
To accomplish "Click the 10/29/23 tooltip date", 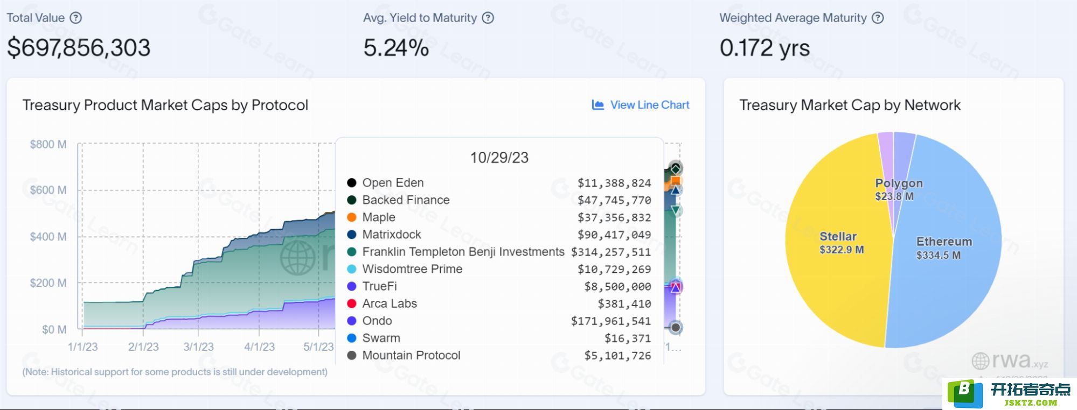I will click(499, 158).
